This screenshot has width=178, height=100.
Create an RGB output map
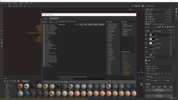[85, 24]
